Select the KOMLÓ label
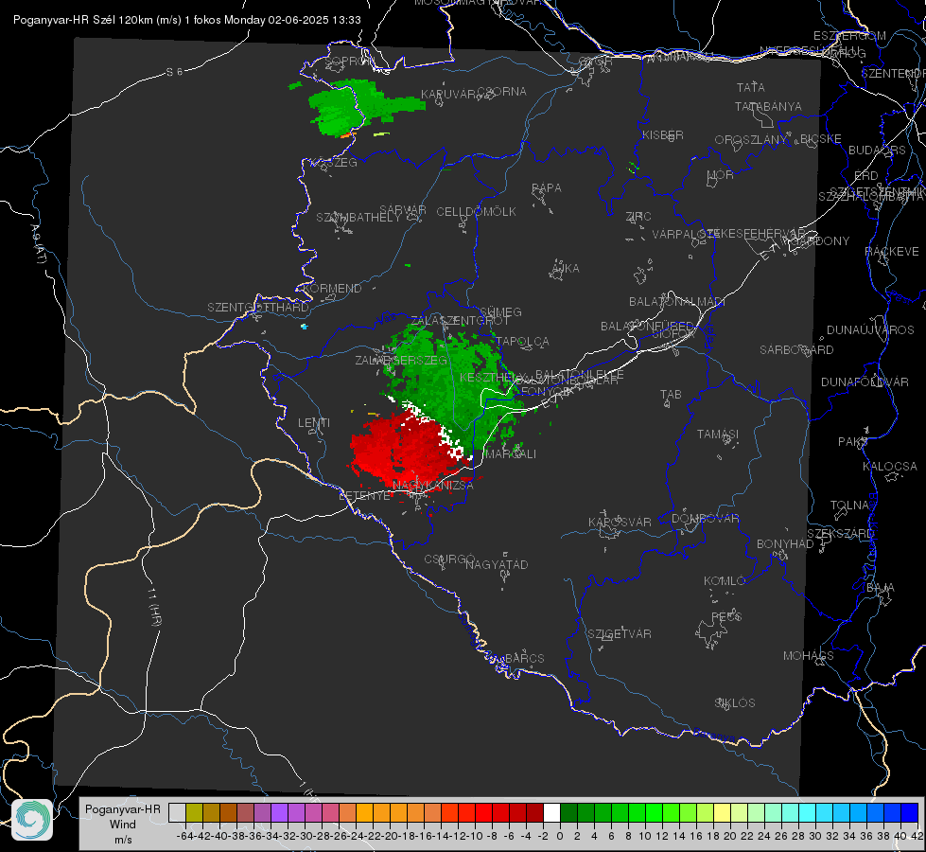 pos(724,581)
